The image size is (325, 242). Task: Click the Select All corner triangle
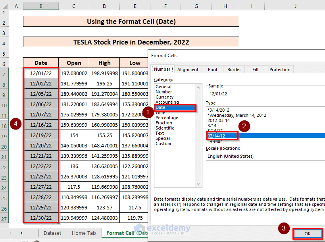4,6
